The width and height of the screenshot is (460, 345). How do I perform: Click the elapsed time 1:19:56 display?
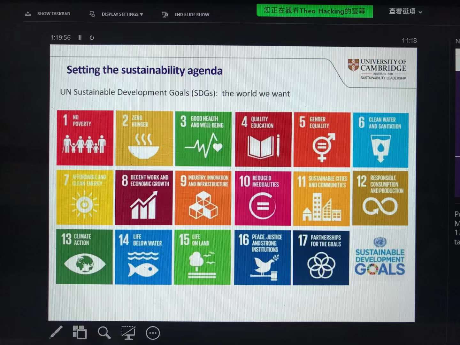(60, 38)
